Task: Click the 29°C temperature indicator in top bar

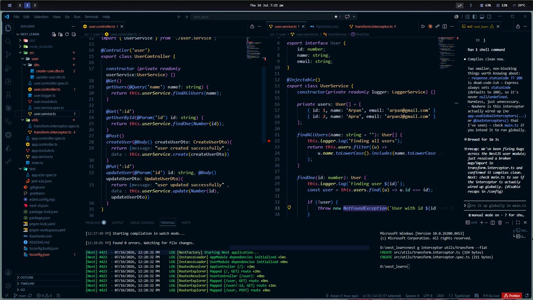Action: [519, 5]
